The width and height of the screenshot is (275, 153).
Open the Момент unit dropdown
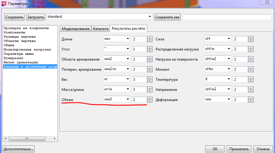click(x=218, y=69)
